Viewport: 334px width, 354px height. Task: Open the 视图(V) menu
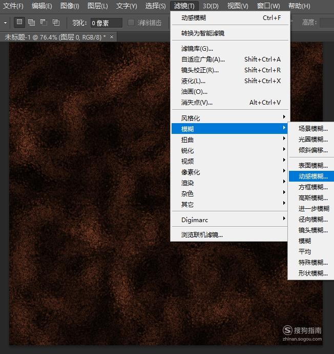tap(238, 6)
